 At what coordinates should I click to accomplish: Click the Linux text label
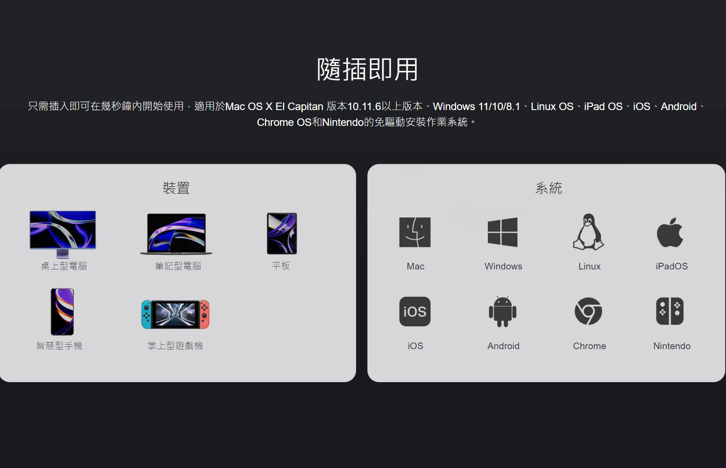589,266
